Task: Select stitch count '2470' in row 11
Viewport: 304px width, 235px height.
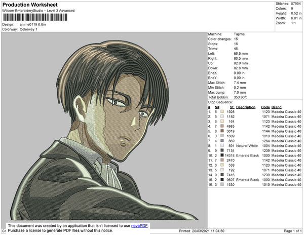Action: pos(231,161)
